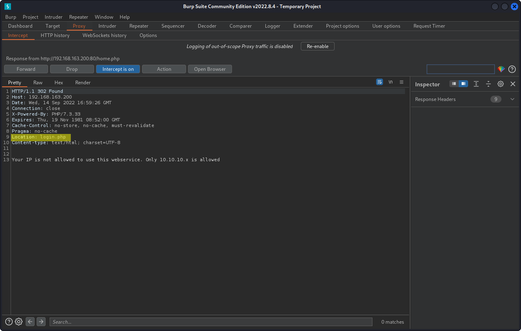Screen dimensions: 521x331
Task: Open the WebSockets history sub-tab
Action: (x=105, y=35)
